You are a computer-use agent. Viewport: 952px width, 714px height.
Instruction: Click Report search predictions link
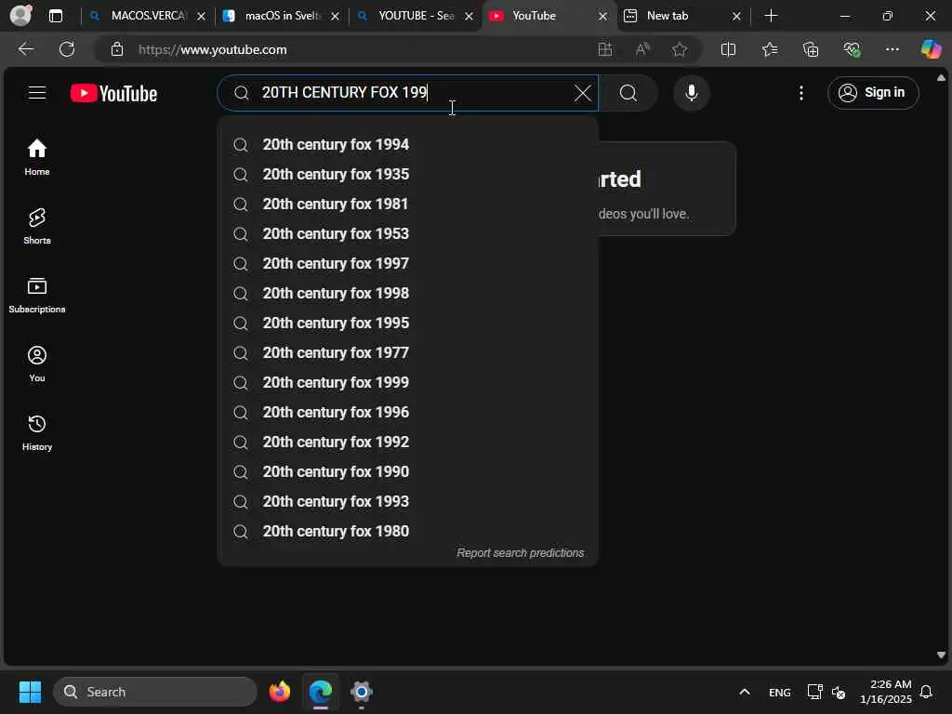521,553
